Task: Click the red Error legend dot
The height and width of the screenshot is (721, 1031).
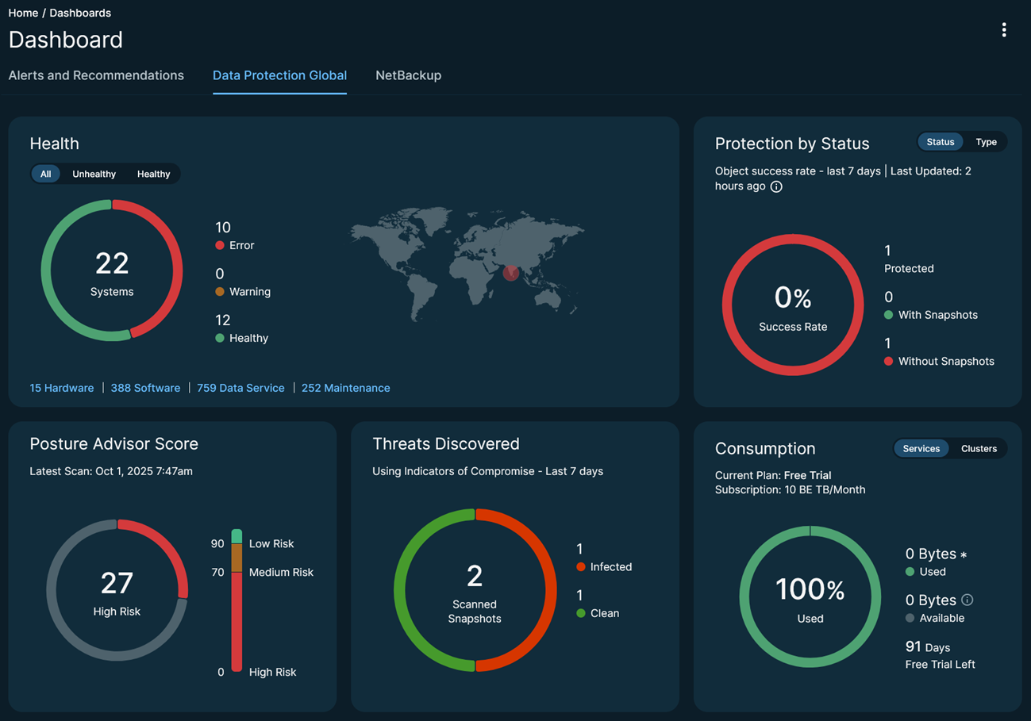Action: [220, 246]
